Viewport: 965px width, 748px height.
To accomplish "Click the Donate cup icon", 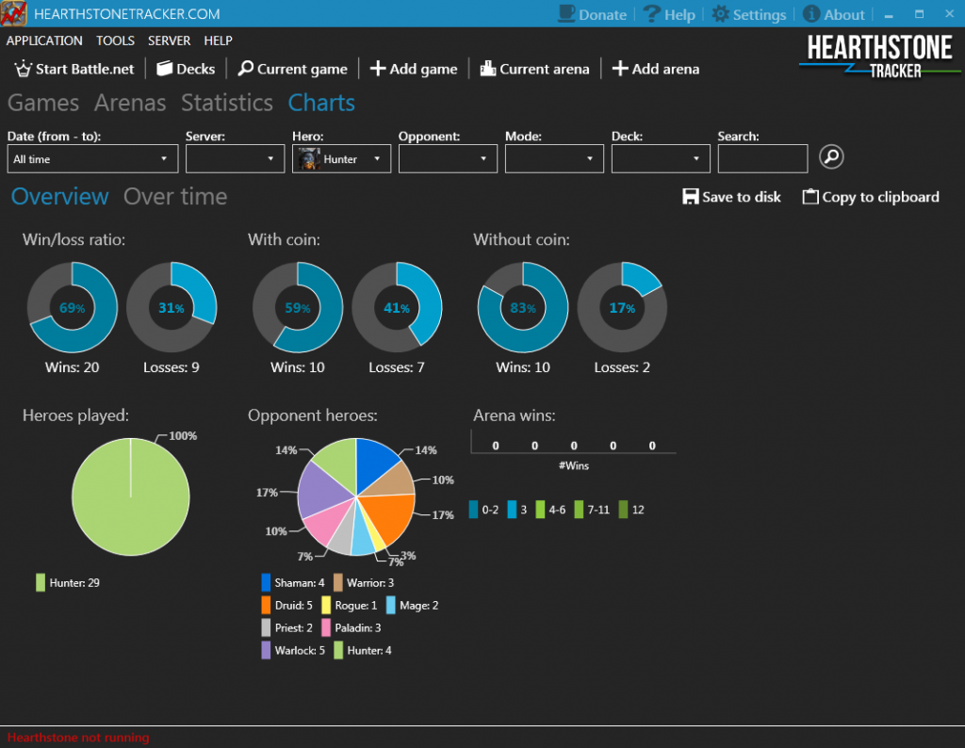I will tap(566, 13).
